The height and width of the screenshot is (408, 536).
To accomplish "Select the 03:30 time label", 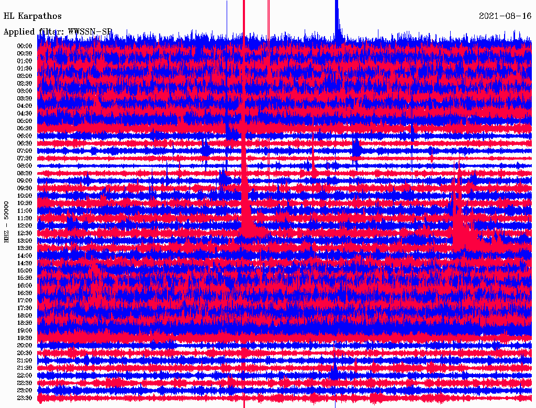I will pos(25,98).
